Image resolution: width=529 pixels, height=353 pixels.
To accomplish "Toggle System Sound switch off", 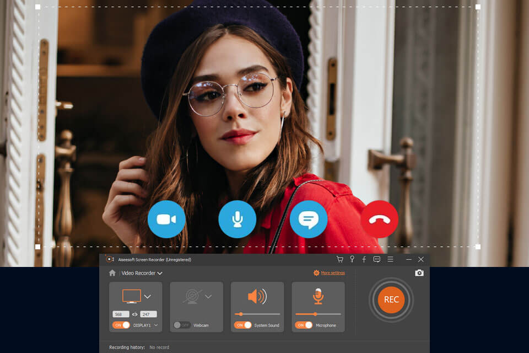I will [x=242, y=325].
